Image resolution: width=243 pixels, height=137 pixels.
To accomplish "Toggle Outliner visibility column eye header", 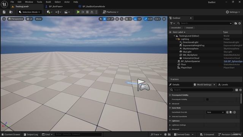I will pos(170,32).
